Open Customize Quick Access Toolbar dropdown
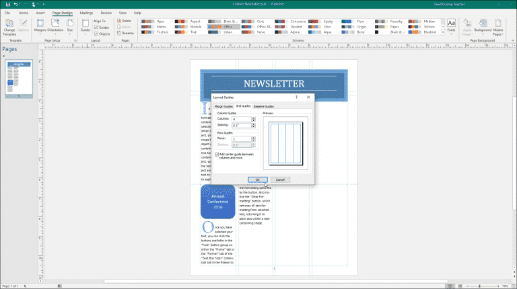Image resolution: width=517 pixels, height=289 pixels. pyautogui.click(x=44, y=4)
